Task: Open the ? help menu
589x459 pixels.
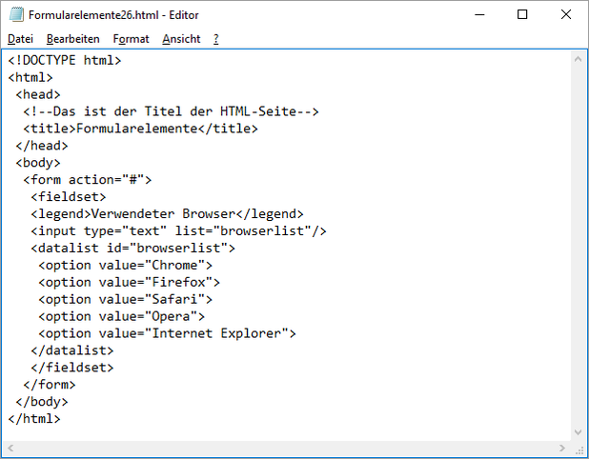Action: (216, 39)
